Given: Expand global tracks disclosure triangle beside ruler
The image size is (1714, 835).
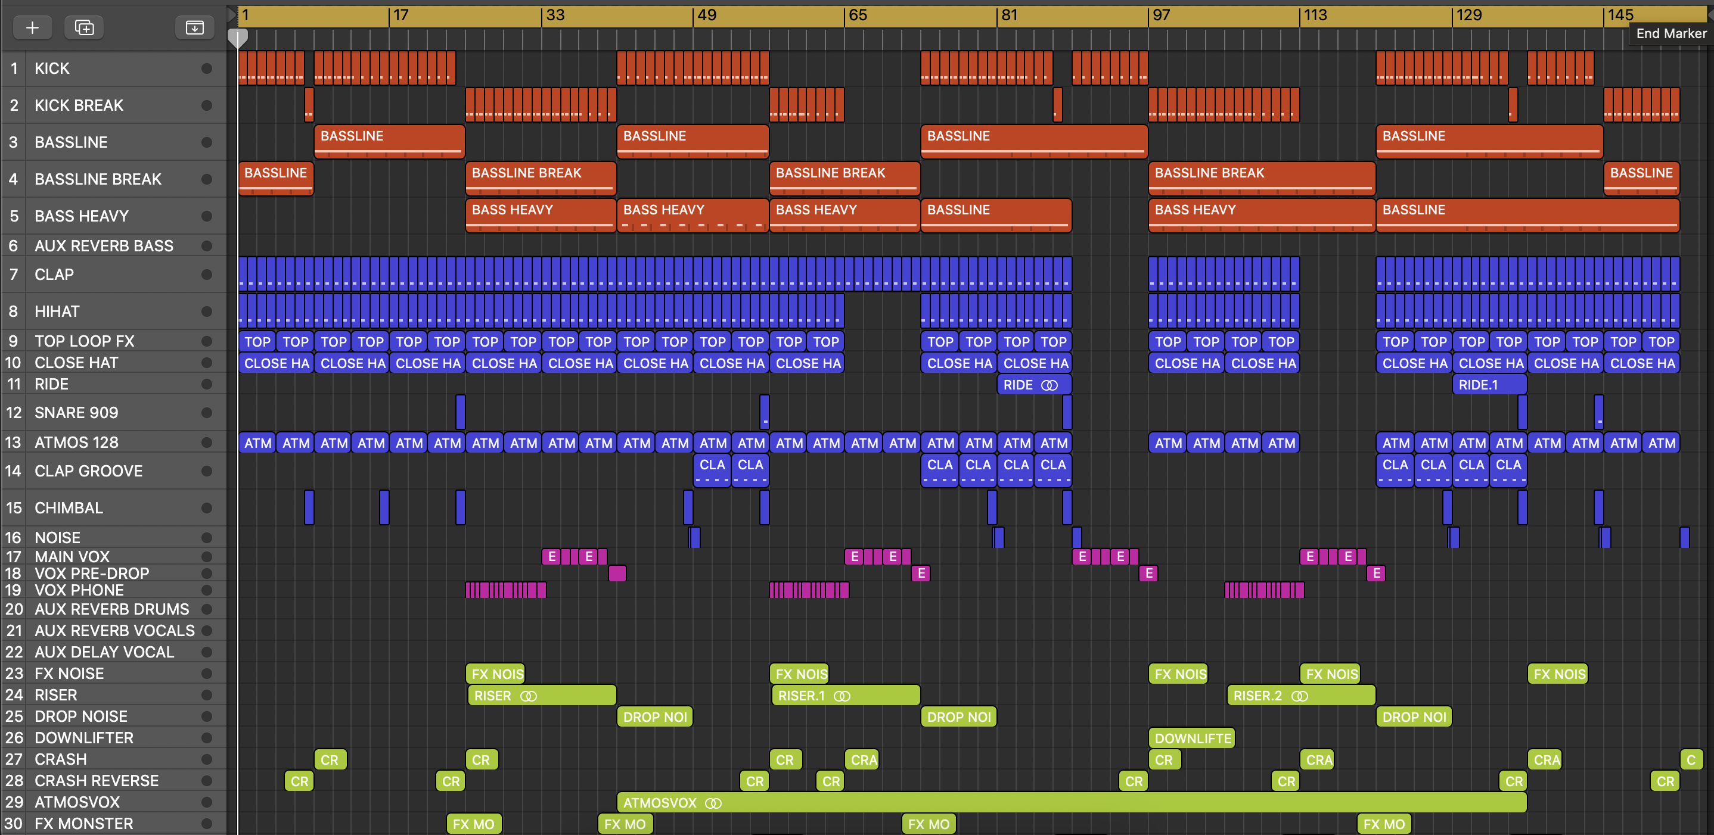Looking at the screenshot, I should tap(232, 15).
